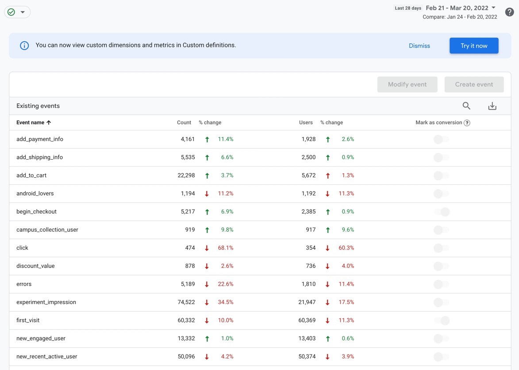519x370 pixels.
Task: Open Analytics help using the question mark icon
Action: click(x=509, y=12)
